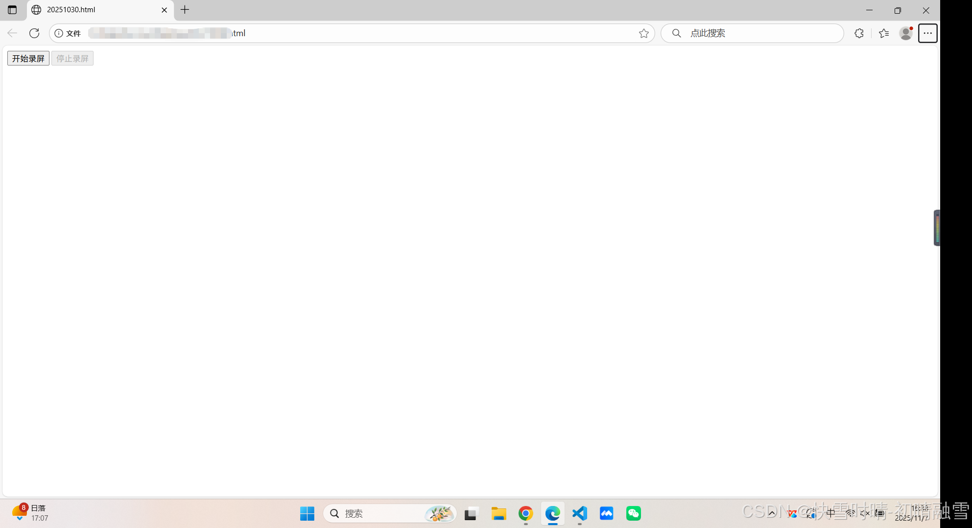Open the Favorites list icon
Screen dimensions: 972x528
(884, 33)
